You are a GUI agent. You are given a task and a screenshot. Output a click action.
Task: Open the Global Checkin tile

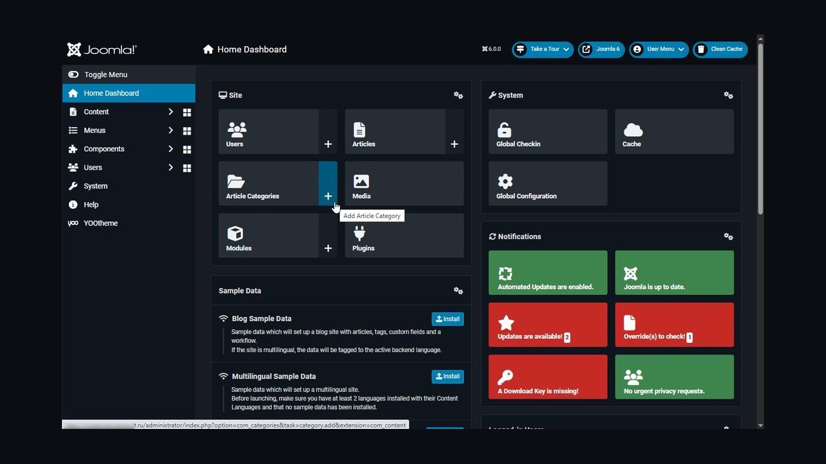(x=548, y=131)
